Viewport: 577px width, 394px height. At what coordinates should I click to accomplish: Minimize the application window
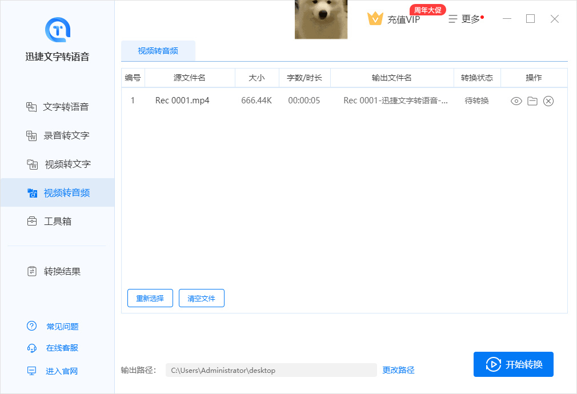point(507,19)
